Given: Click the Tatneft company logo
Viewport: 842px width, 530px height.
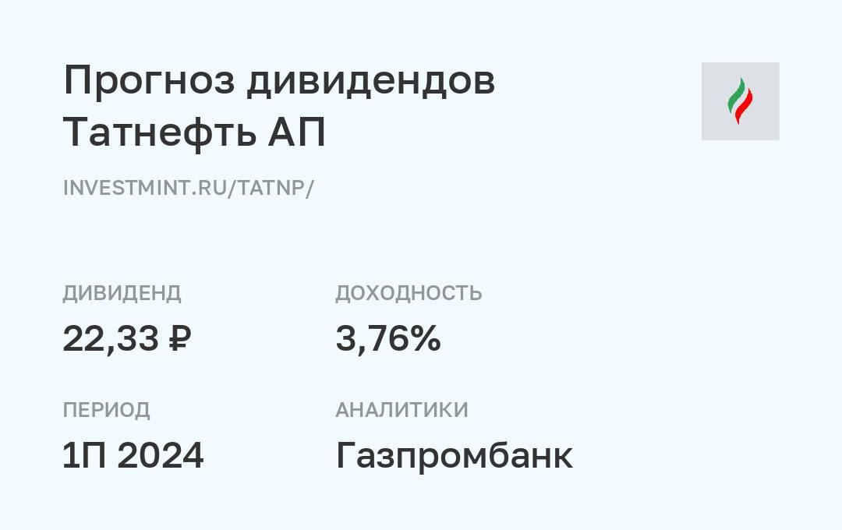Looking at the screenshot, I should click(740, 101).
